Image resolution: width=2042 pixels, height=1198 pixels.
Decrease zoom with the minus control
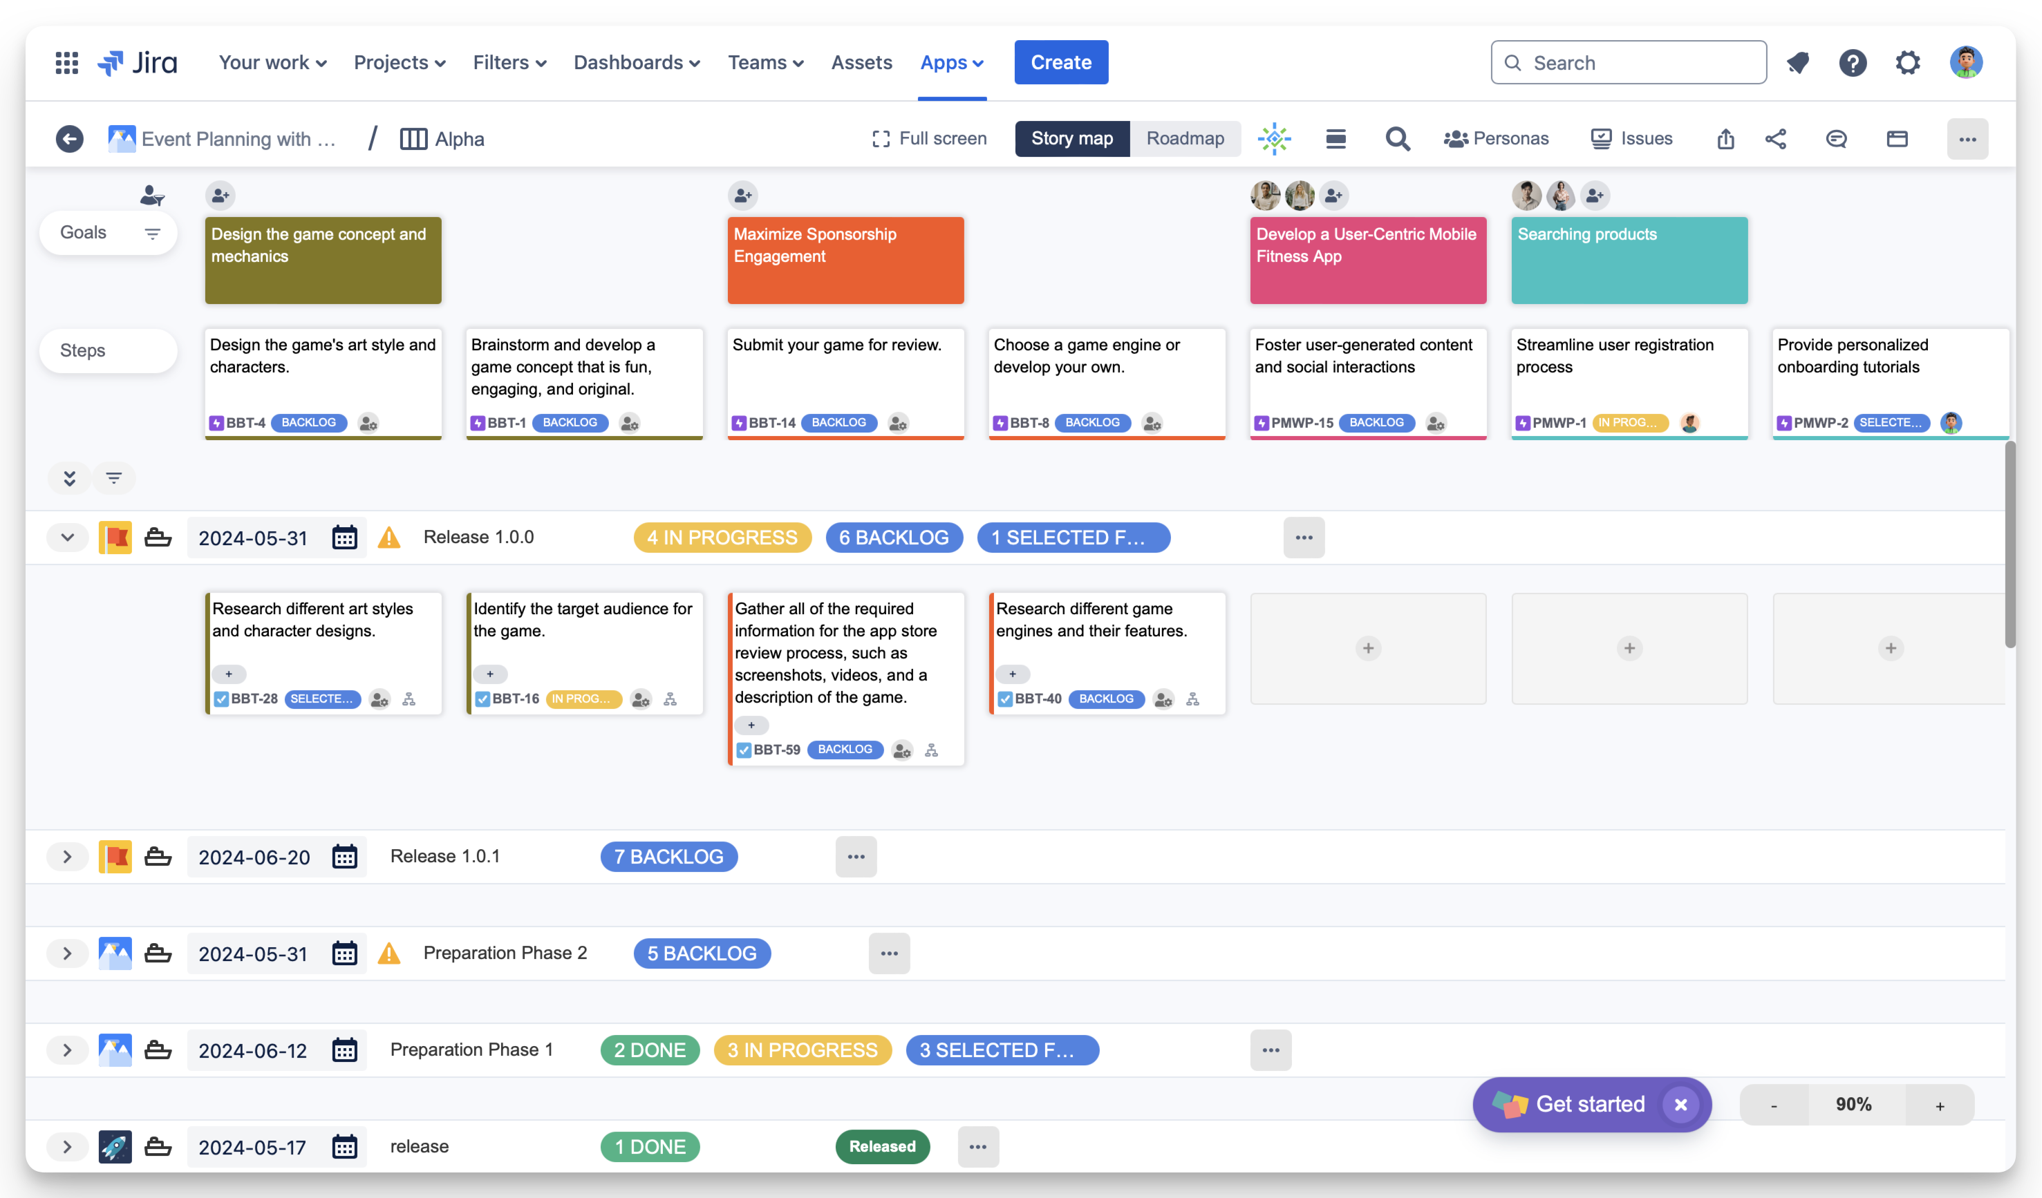1773,1104
